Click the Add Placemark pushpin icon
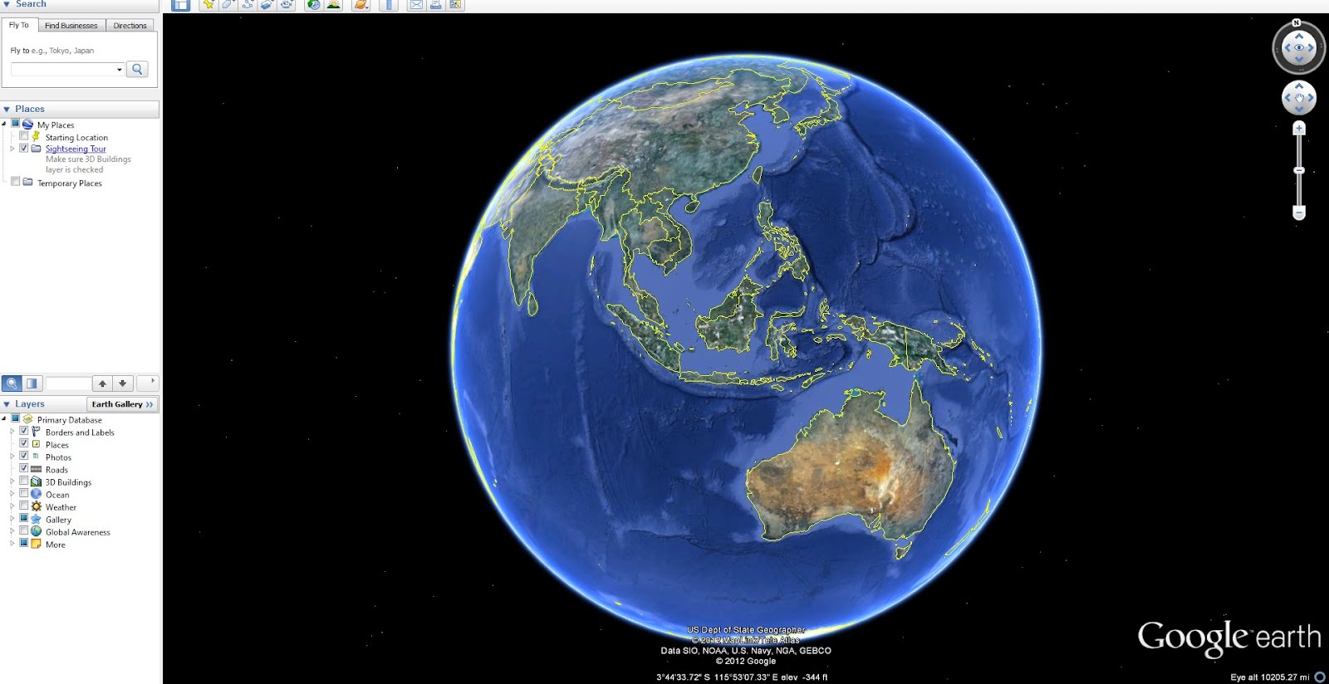The width and height of the screenshot is (1329, 684). (x=208, y=5)
